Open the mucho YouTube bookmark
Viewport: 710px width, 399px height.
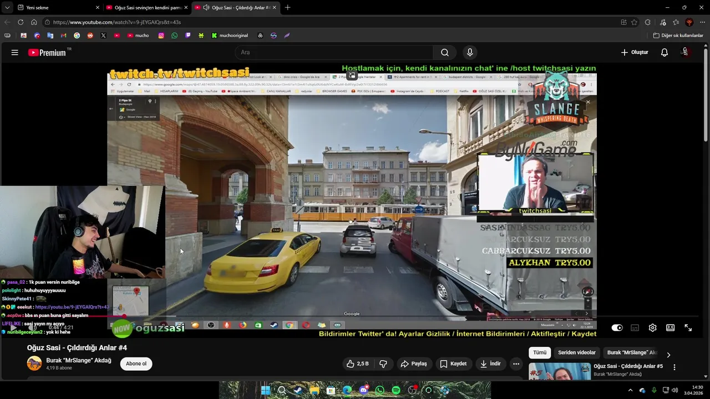pyautogui.click(x=138, y=35)
